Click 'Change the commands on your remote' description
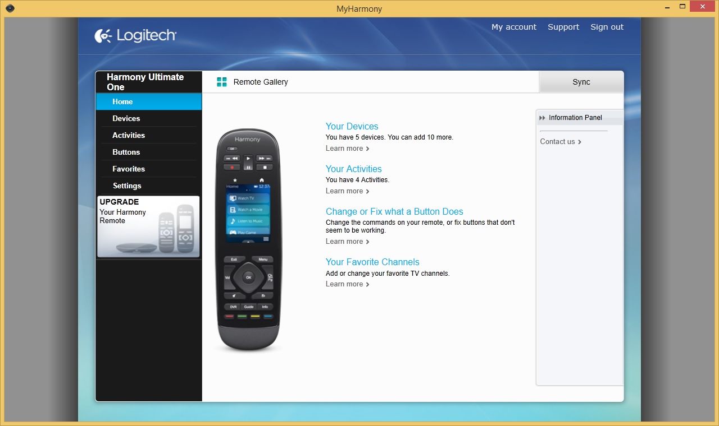 click(x=420, y=226)
